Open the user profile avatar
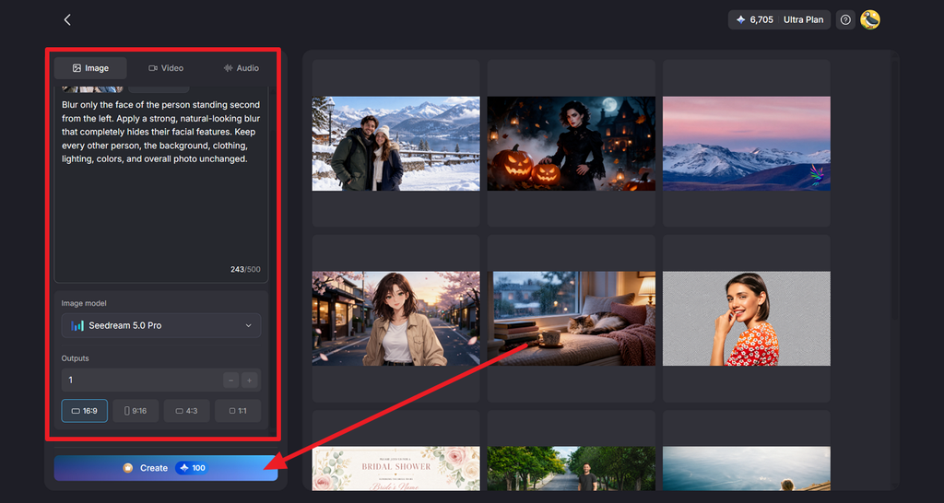This screenshot has height=503, width=944. [870, 20]
